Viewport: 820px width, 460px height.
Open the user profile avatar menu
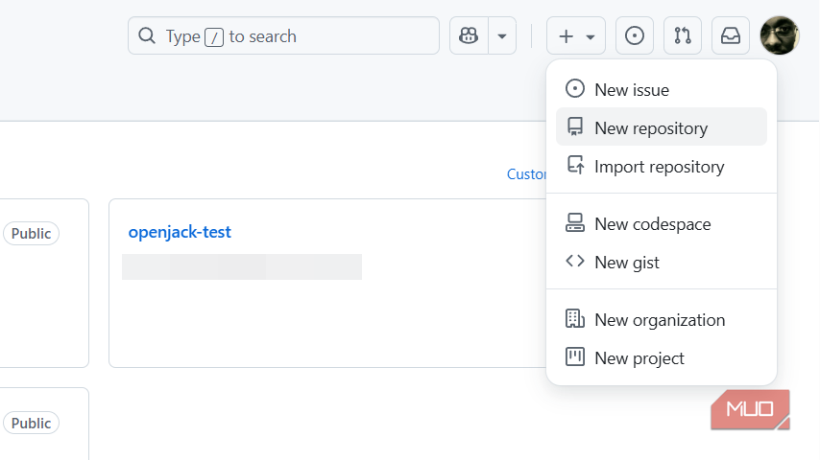780,35
